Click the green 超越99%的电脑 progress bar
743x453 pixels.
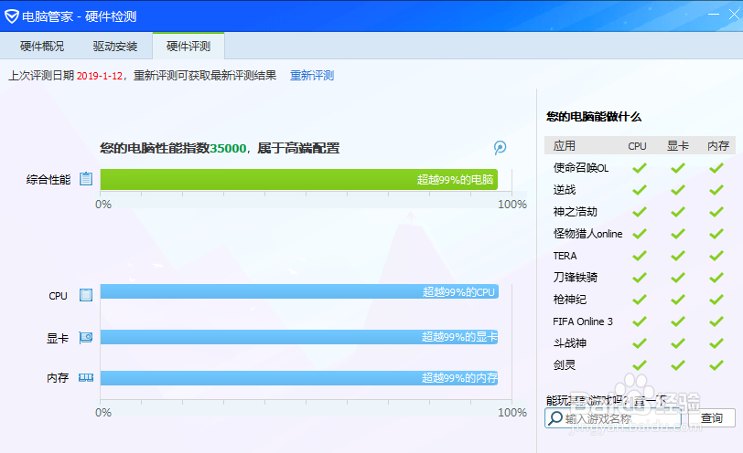[299, 179]
